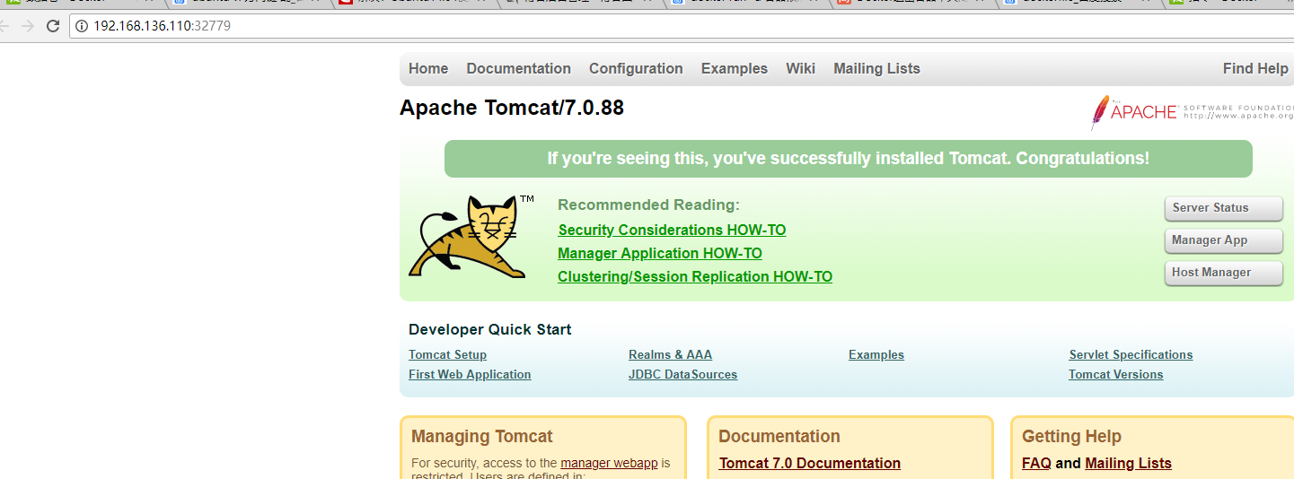The image size is (1294, 479).
Task: Click the Recommended Reading heading
Action: point(648,205)
